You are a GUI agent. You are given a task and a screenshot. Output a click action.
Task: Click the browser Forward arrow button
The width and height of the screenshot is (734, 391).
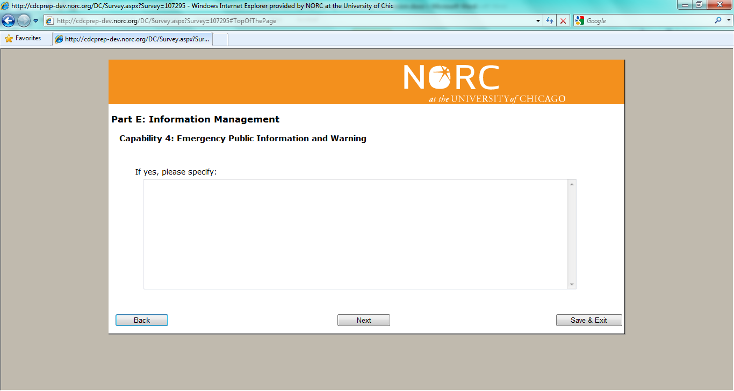pyautogui.click(x=24, y=21)
